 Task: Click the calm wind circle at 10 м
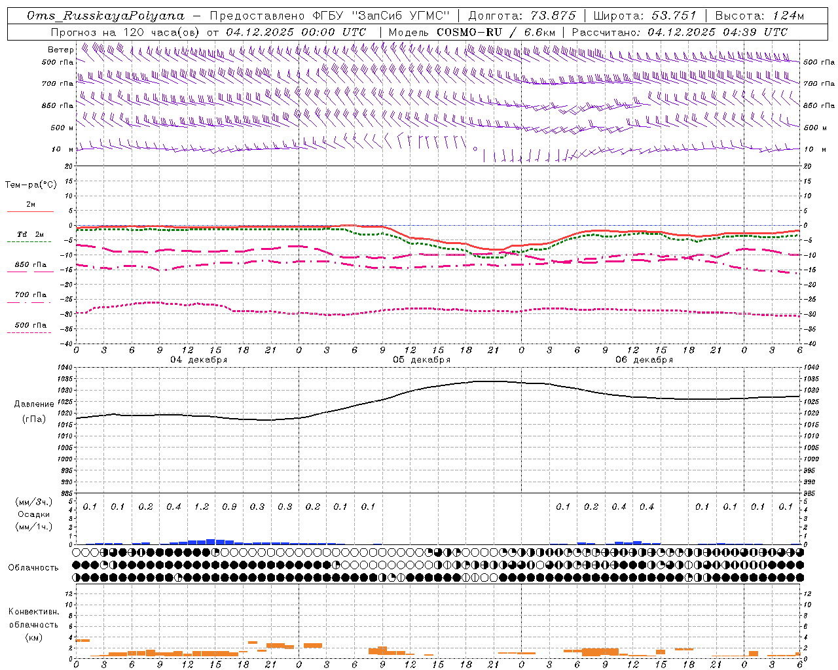coord(475,149)
